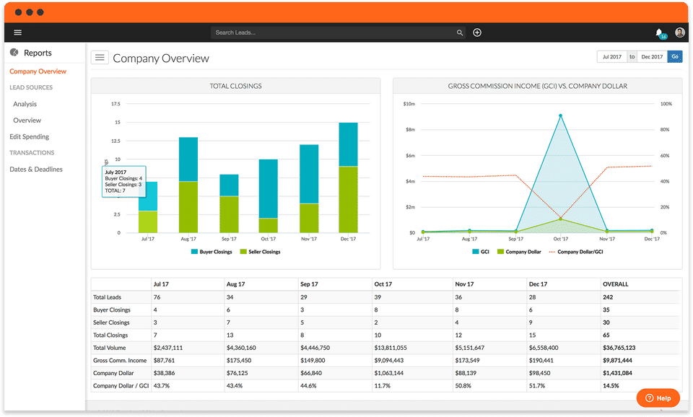Toggle Company Dollar/GCI legend entry

[x=576, y=252]
